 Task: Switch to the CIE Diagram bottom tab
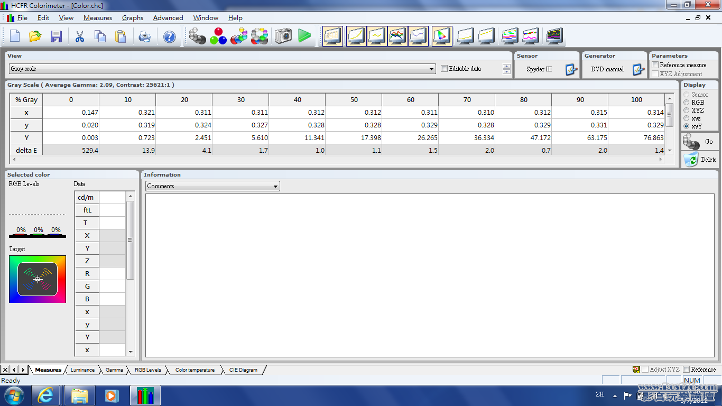click(x=243, y=370)
